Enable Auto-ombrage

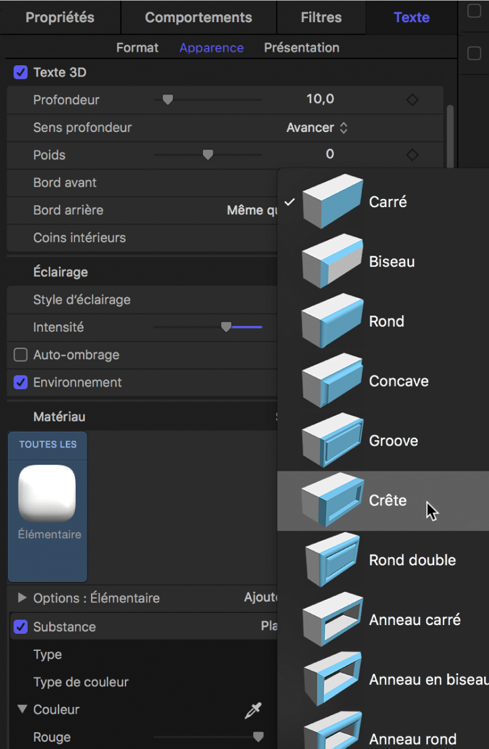point(19,355)
